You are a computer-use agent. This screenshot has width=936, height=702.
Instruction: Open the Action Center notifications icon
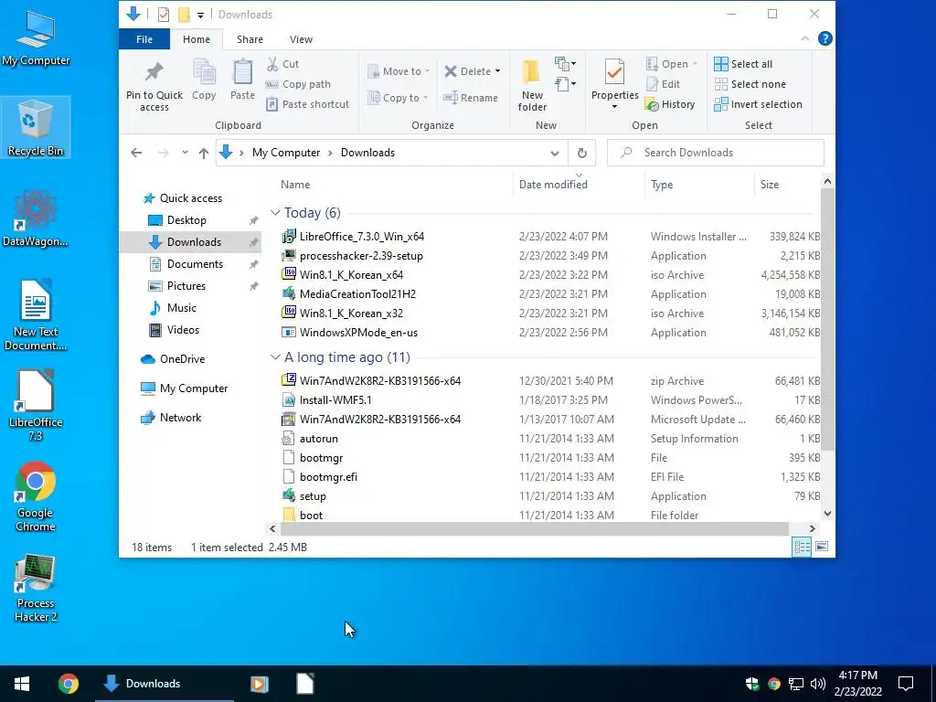(x=906, y=684)
